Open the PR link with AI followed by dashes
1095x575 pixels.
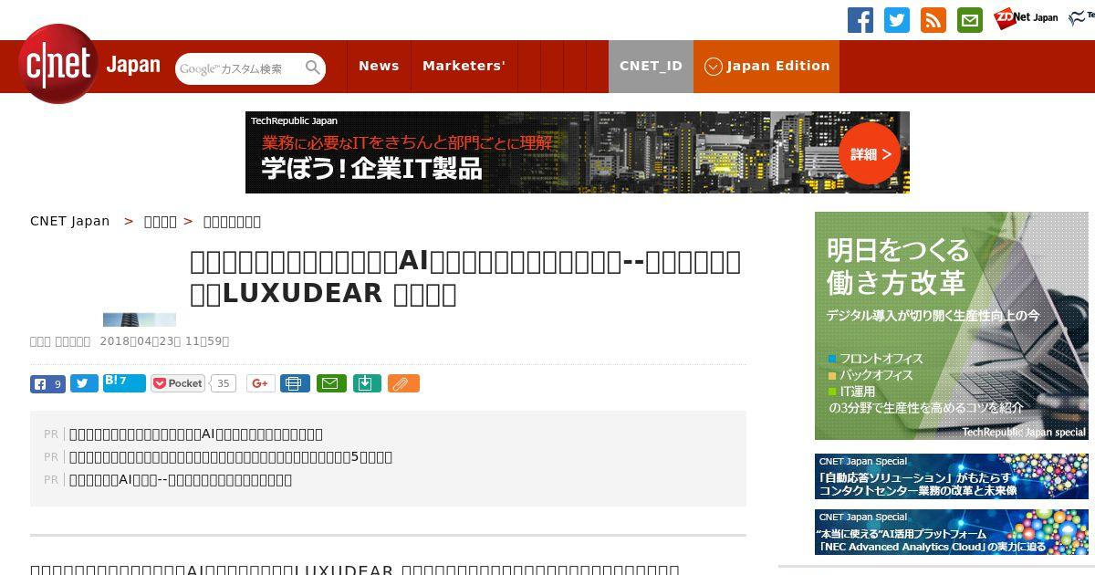point(181,479)
